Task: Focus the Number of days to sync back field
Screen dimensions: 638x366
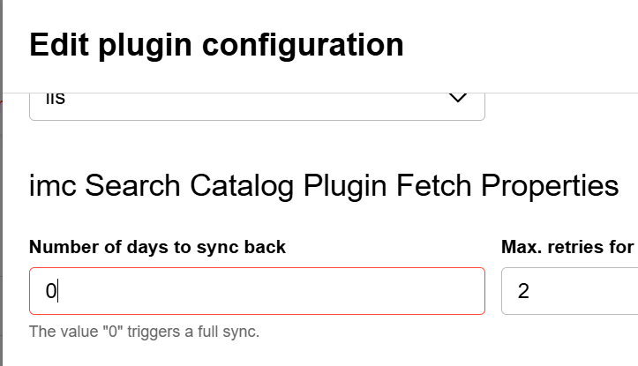Action: pos(256,291)
